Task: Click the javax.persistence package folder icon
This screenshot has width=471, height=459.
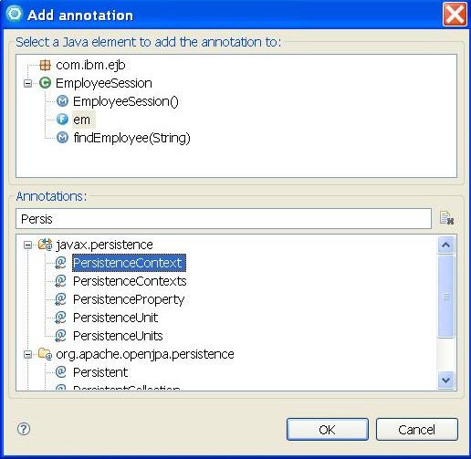Action: point(45,245)
